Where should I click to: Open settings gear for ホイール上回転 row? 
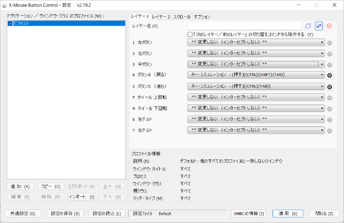pos(329,98)
